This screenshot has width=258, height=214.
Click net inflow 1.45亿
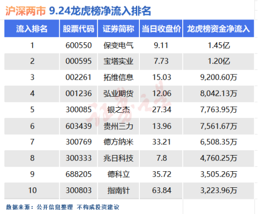[219, 46]
